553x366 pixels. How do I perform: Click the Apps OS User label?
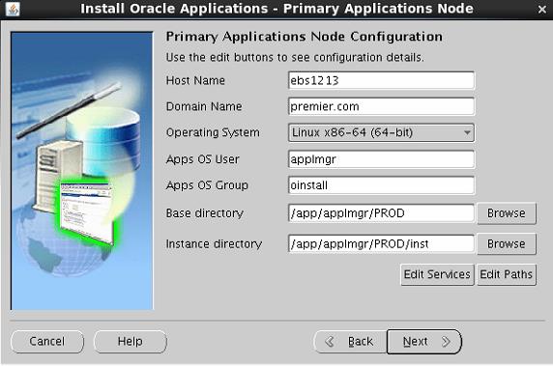(x=202, y=159)
